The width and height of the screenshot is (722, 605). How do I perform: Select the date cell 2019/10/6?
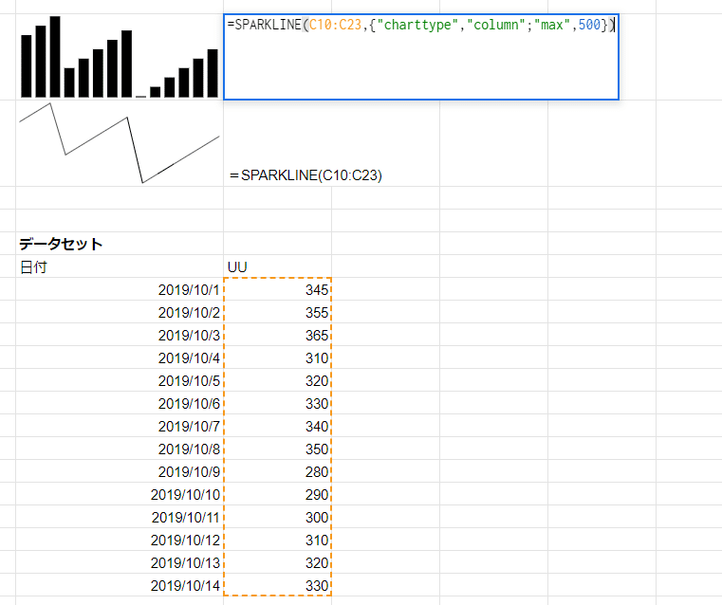(120, 403)
